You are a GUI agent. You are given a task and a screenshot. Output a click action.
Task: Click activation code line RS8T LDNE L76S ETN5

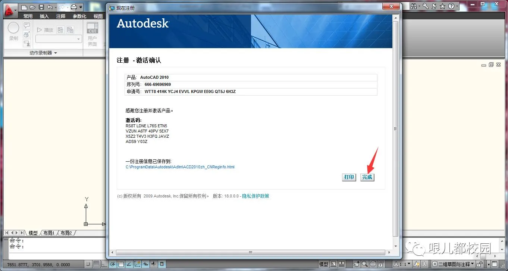147,126
